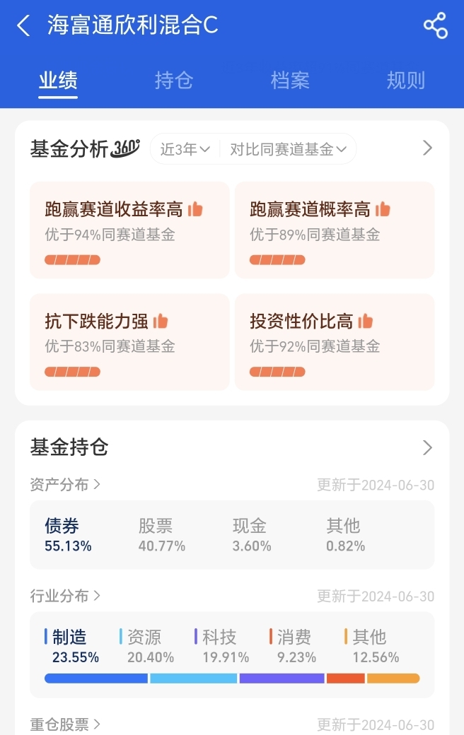This screenshot has height=735, width=464.
Task: Open the 资产分布 link
Action: click(x=65, y=484)
